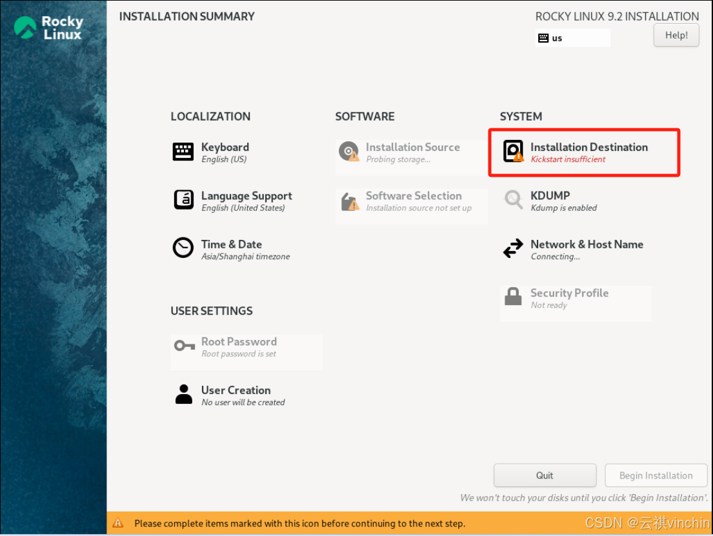This screenshot has width=713, height=536.
Task: Click the Network arrows icon
Action: 513,248
